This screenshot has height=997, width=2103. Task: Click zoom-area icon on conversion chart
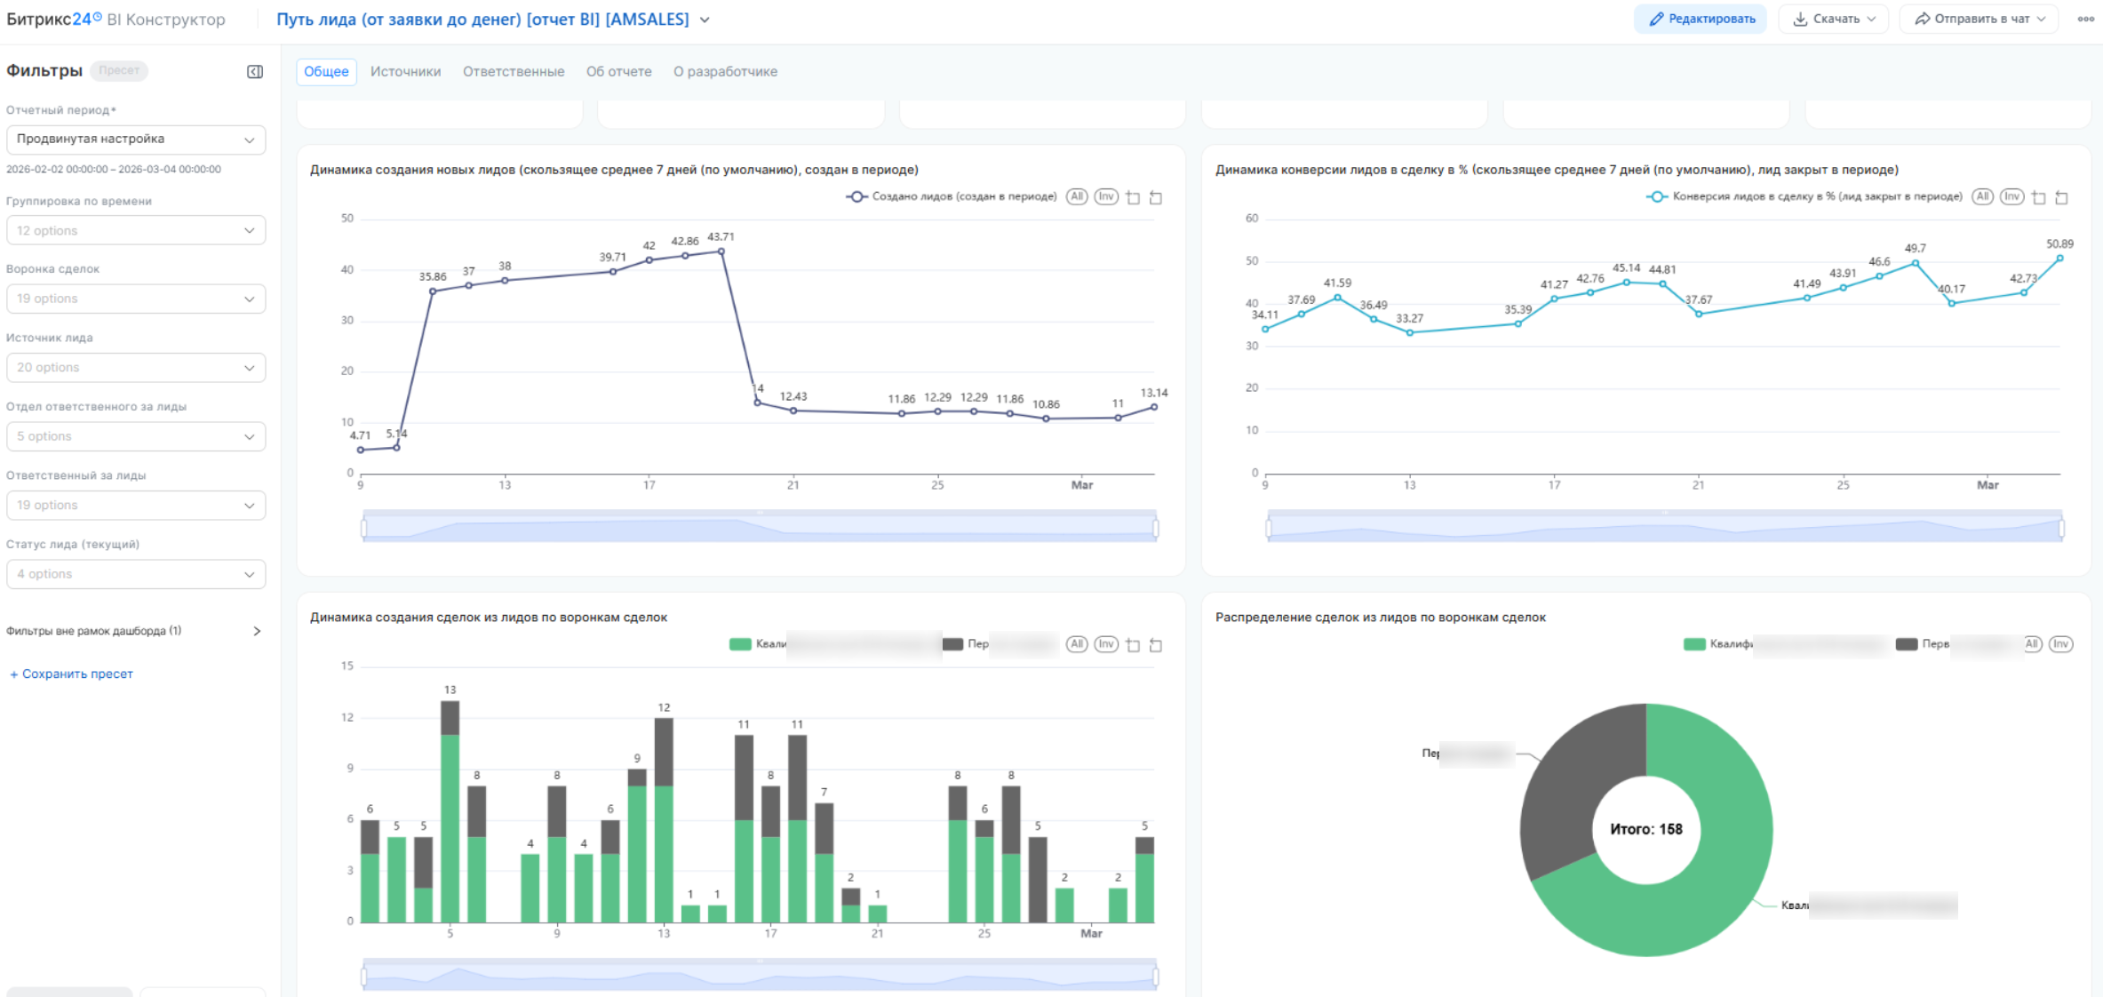[2039, 197]
